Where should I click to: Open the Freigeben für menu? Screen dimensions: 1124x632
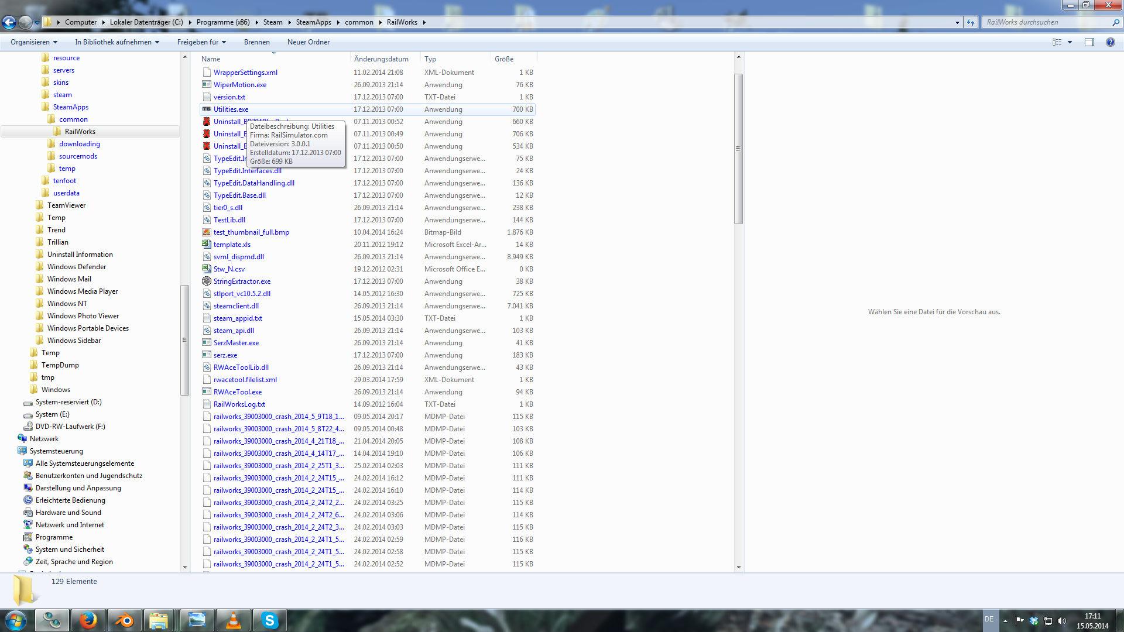pyautogui.click(x=201, y=42)
